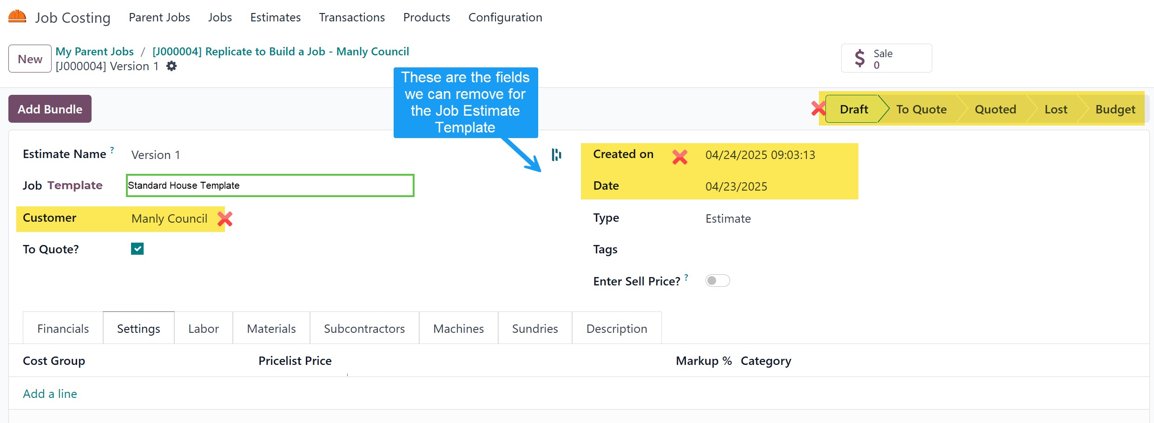
Task: Click the help tooltip icon on Estimate Name
Action: [x=112, y=150]
